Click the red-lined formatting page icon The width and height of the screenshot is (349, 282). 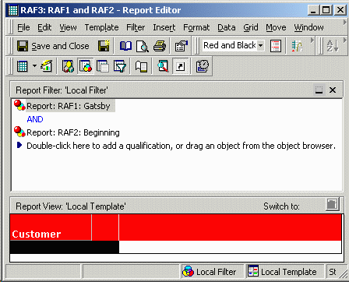[x=276, y=46]
